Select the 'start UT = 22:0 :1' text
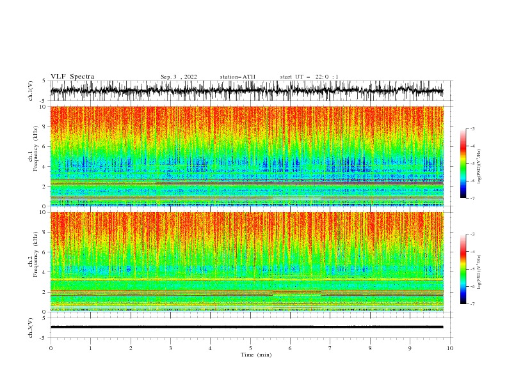Screen dimensions: 507x391 coord(309,77)
